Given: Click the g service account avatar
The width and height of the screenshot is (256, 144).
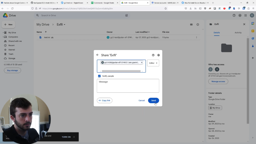Looking at the screenshot, I should [217, 69].
